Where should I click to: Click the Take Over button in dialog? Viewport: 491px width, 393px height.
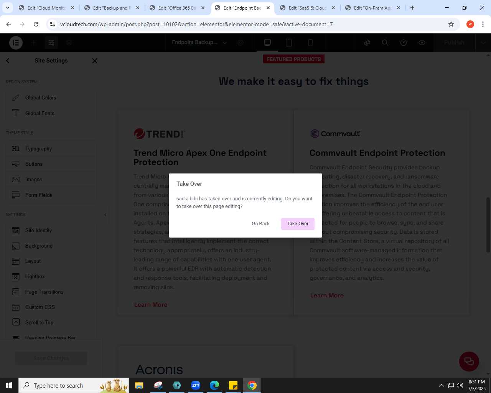[298, 224]
